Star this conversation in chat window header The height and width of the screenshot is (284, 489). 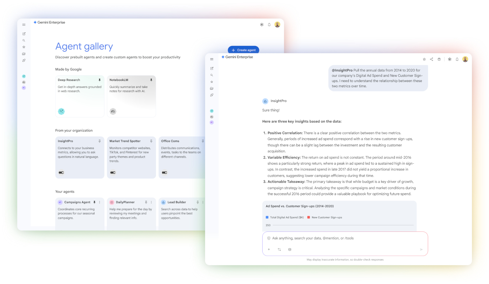pyautogui.click(x=424, y=59)
